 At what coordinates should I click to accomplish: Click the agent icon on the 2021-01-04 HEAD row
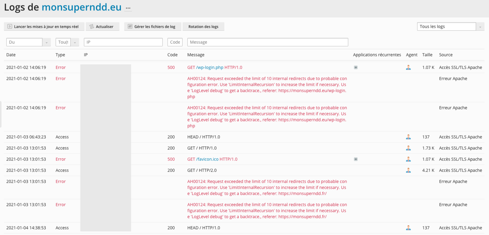click(408, 228)
